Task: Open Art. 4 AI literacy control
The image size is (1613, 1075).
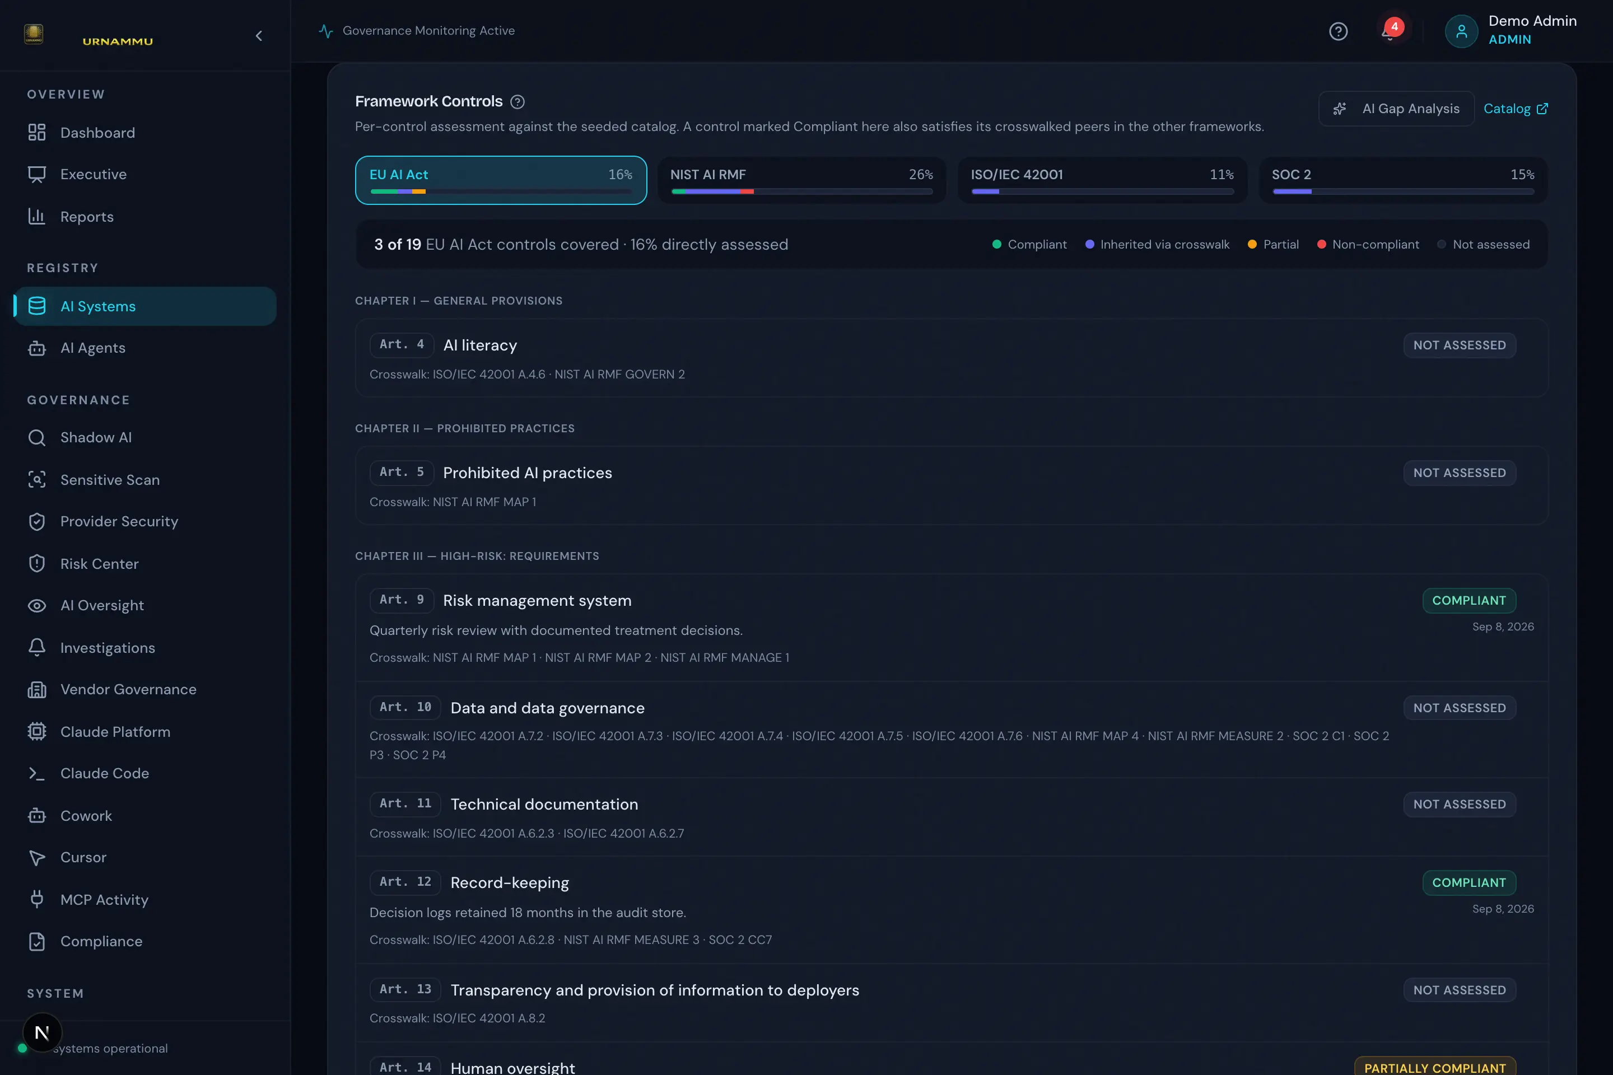Action: (951, 358)
